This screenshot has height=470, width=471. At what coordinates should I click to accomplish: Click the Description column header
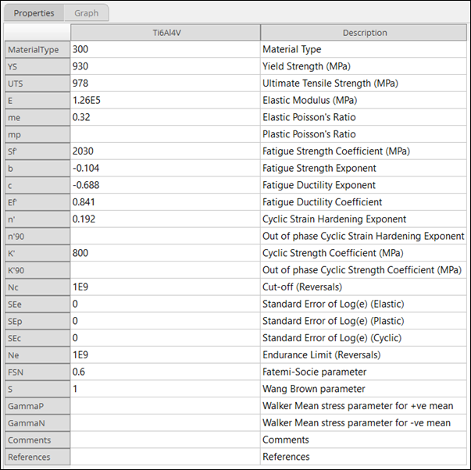364,33
